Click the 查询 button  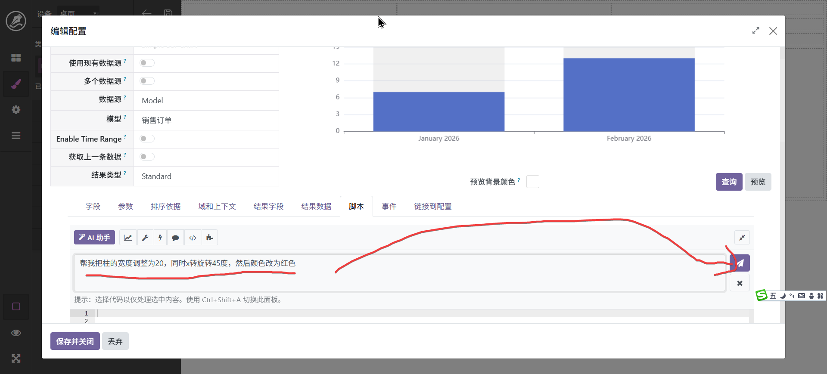pyautogui.click(x=729, y=182)
